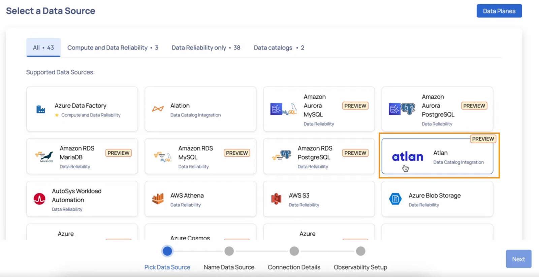Screen dimensions: 539x277
Task: Select the Atlan card title
Action: click(440, 153)
